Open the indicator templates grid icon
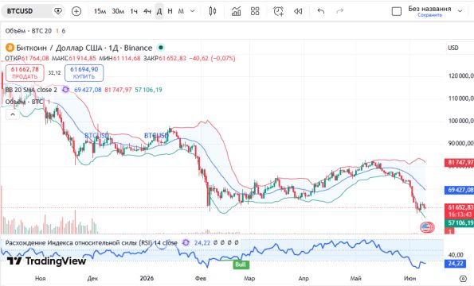Image resolution: width=474 pixels, height=286 pixels. pos(255,11)
